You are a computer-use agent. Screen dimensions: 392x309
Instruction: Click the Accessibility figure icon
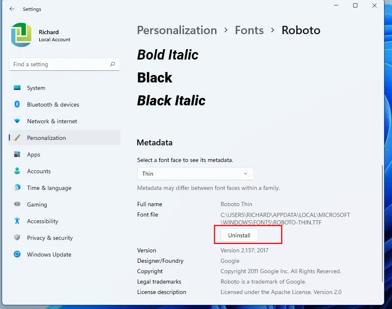point(17,221)
